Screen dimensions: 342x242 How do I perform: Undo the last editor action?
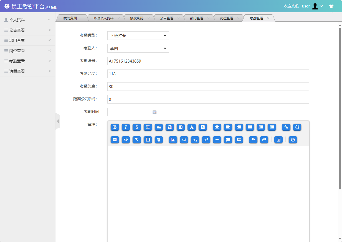(253, 140)
